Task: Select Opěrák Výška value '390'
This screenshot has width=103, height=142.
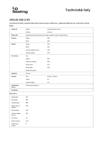Action: (x=48, y=38)
